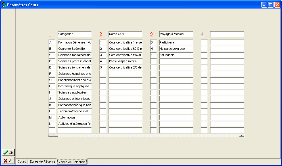This screenshot has width=282, height=166.
Task: Switch to the Cours tab
Action: (x=22, y=161)
